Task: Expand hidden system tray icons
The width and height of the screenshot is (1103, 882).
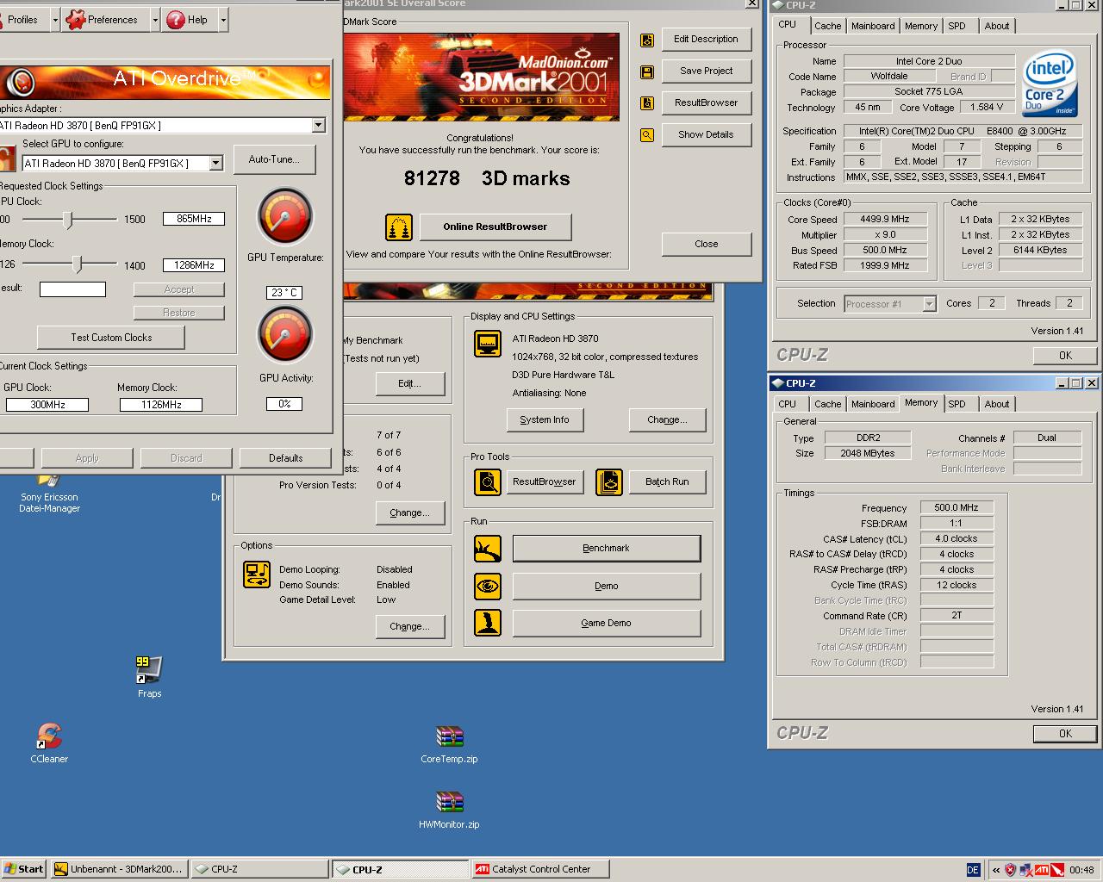Action: 996,870
